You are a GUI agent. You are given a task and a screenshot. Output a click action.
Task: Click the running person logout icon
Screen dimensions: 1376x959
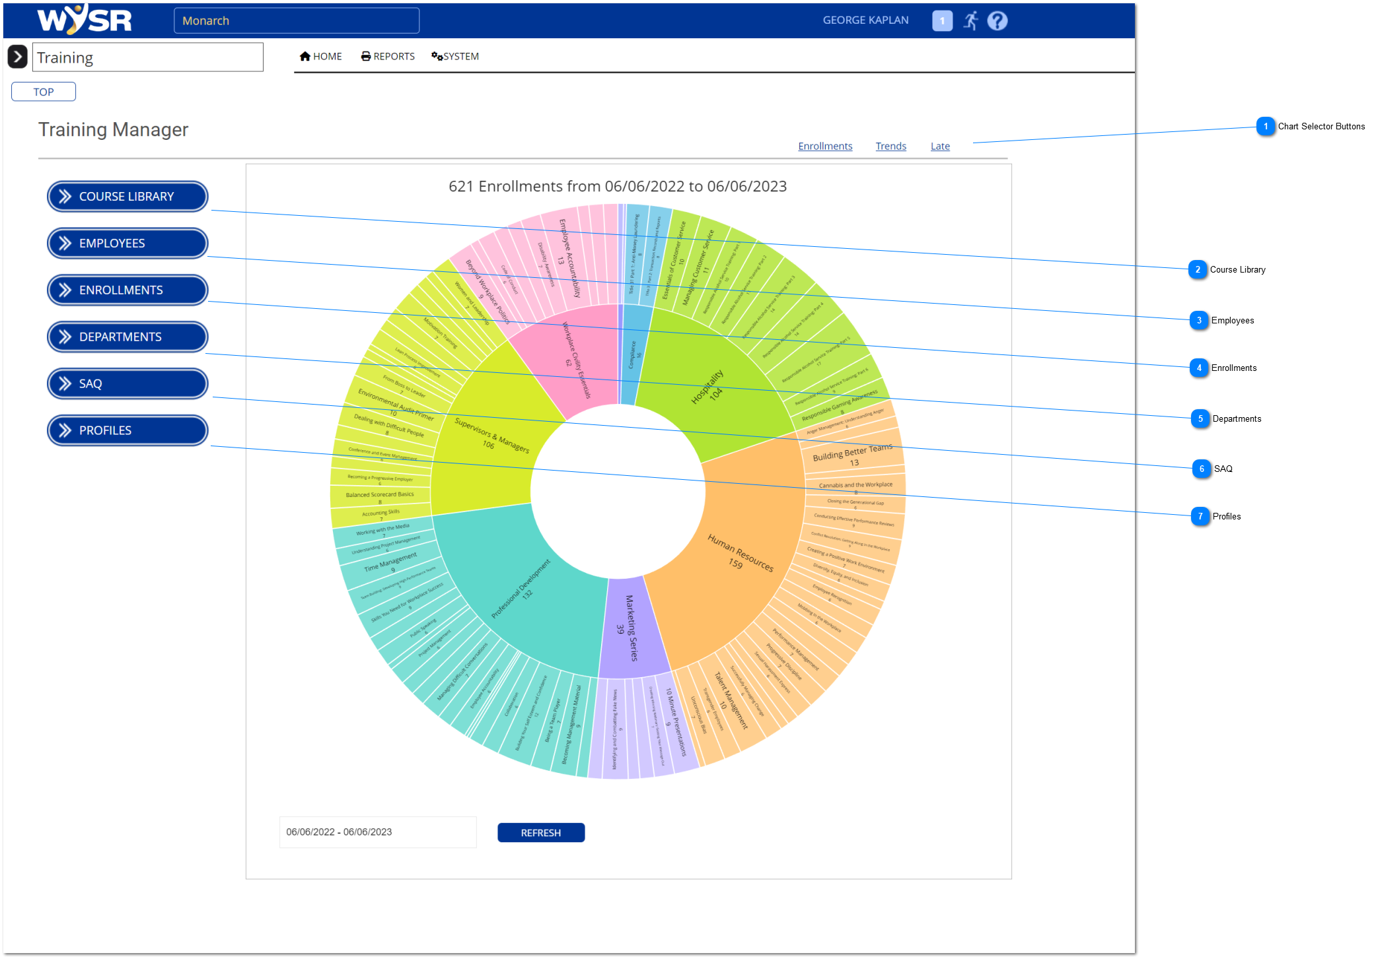pyautogui.click(x=970, y=21)
